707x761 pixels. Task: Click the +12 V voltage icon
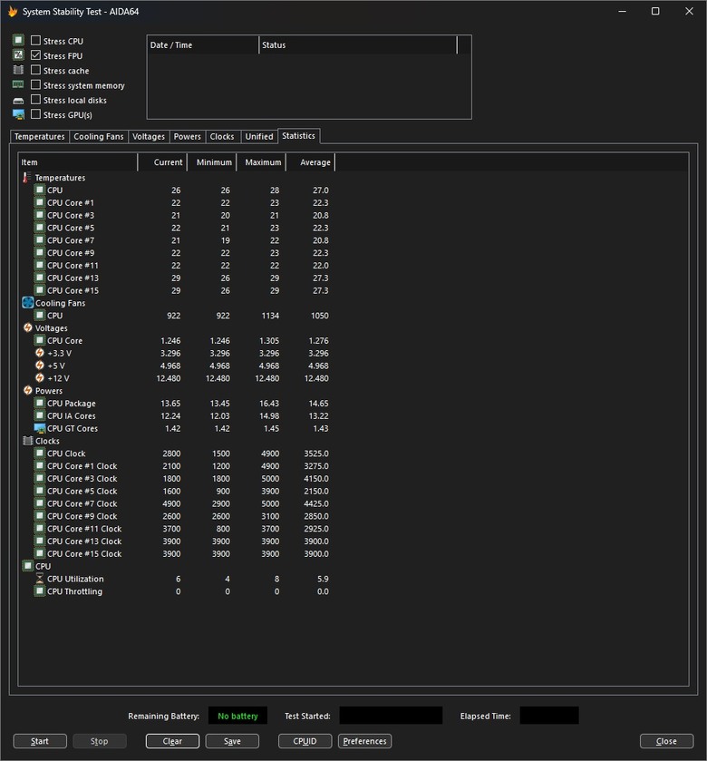(40, 378)
